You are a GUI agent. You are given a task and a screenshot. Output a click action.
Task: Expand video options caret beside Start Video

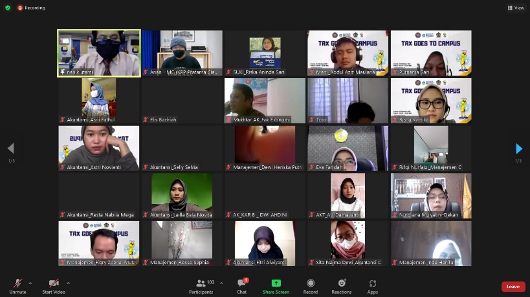click(x=68, y=283)
